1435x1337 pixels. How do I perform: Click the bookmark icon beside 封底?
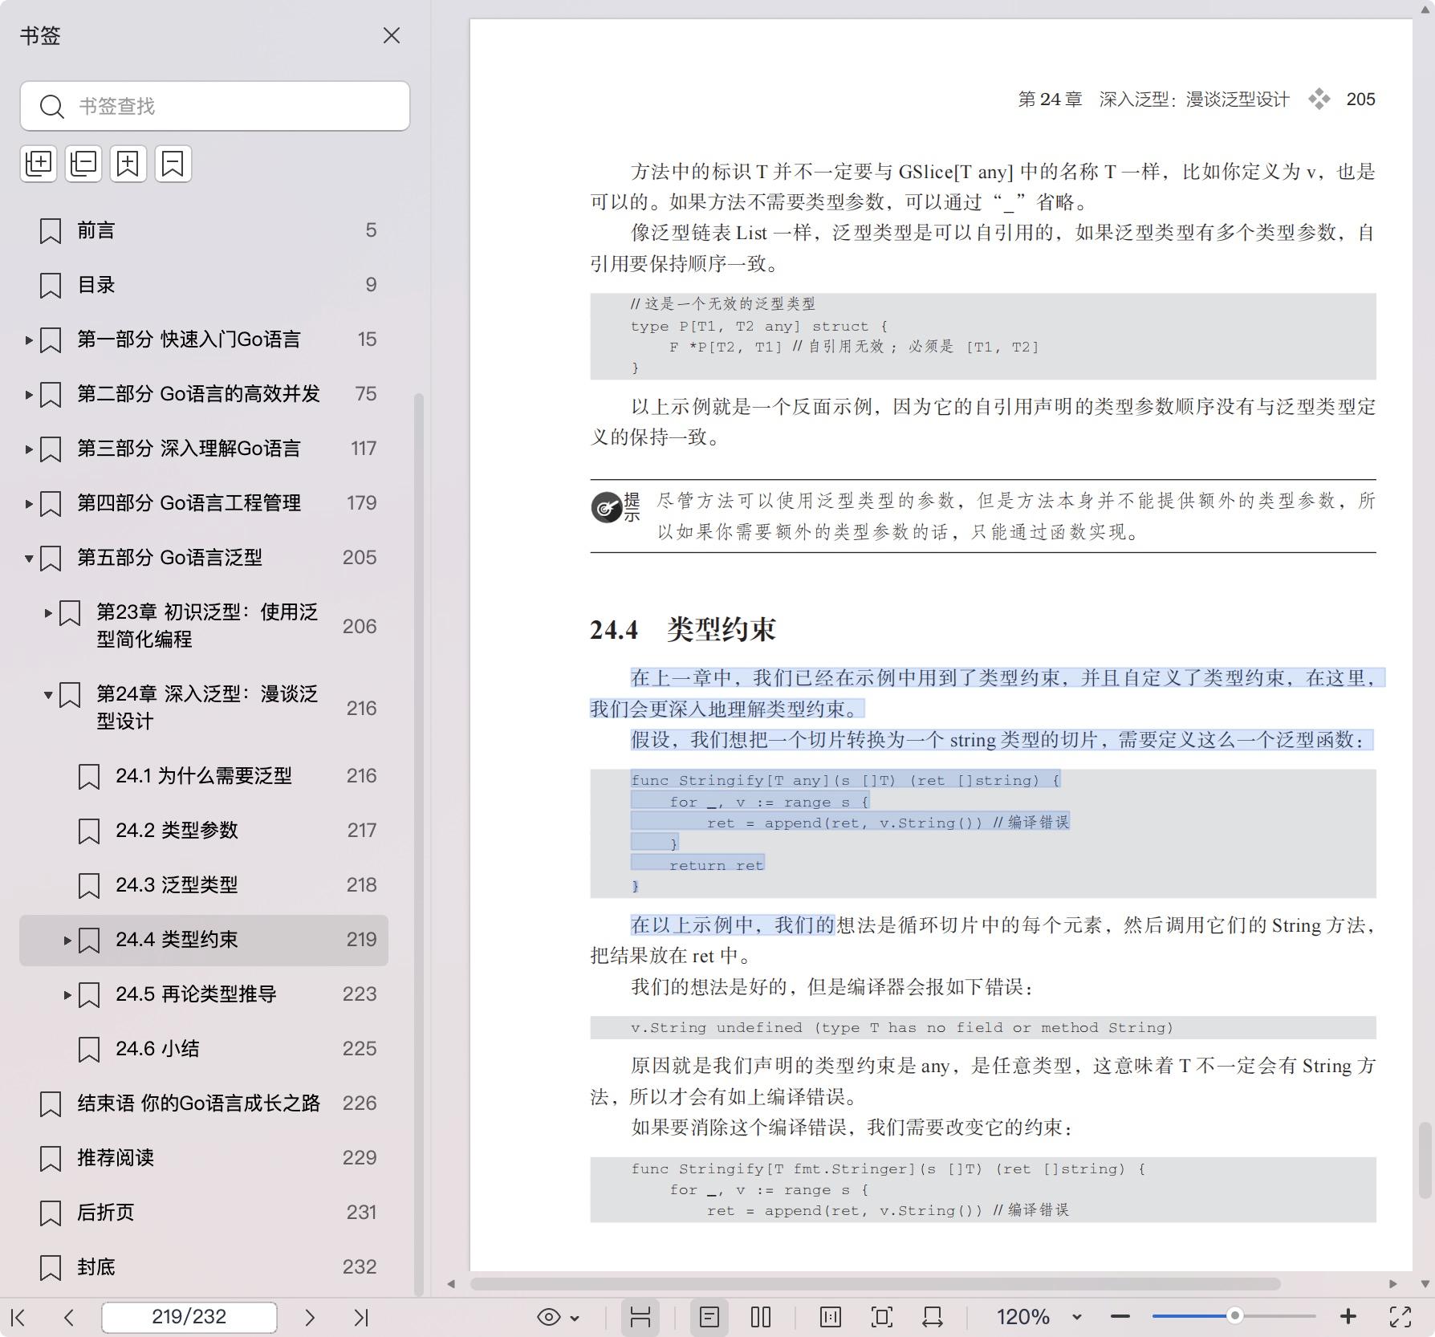click(x=51, y=1268)
